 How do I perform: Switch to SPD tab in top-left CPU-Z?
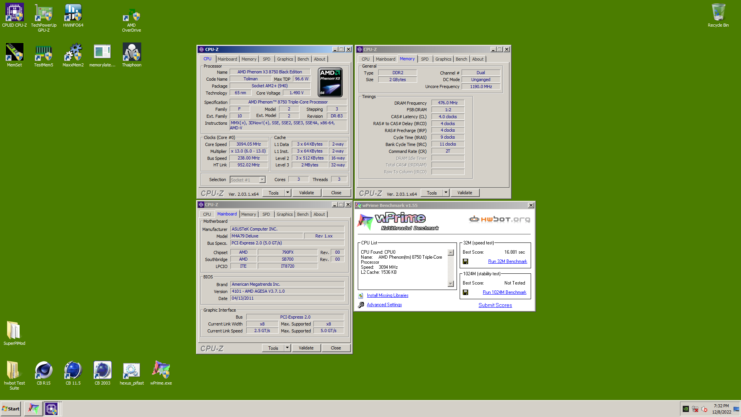pos(267,59)
